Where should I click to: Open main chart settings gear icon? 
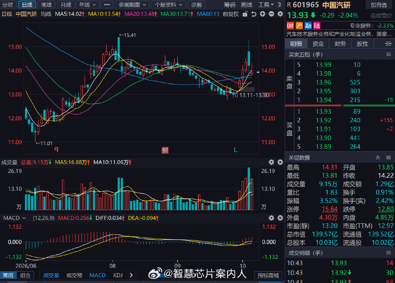point(280,14)
